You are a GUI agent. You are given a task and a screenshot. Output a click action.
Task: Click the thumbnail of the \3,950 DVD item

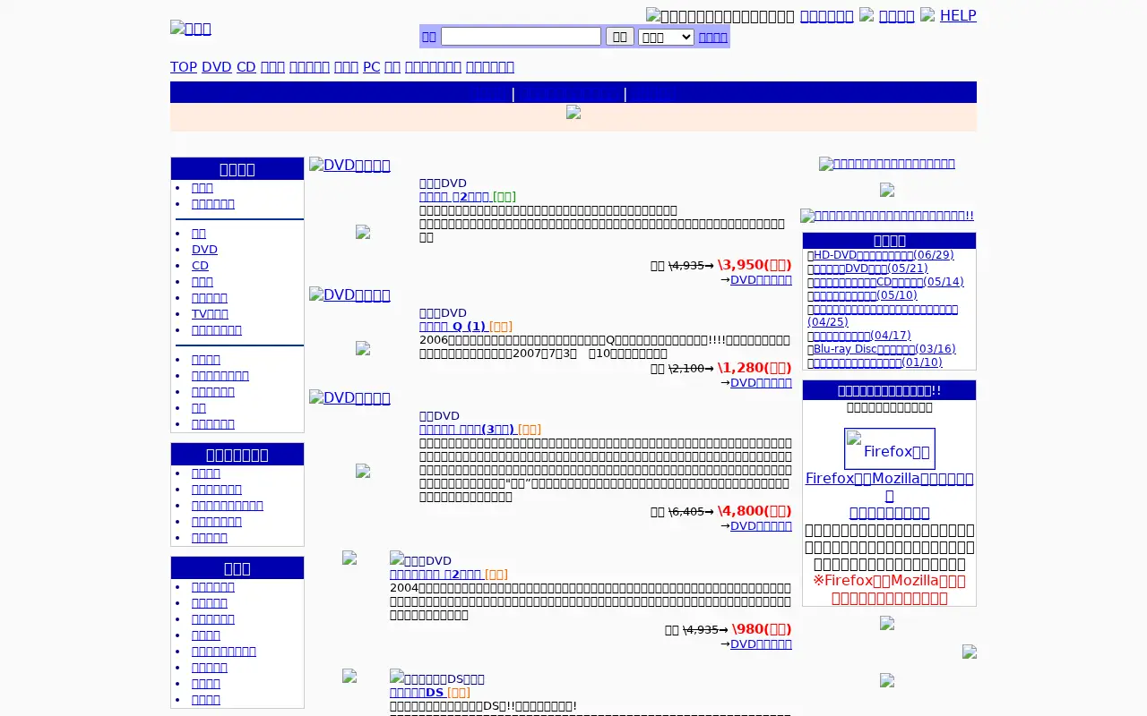click(x=363, y=232)
